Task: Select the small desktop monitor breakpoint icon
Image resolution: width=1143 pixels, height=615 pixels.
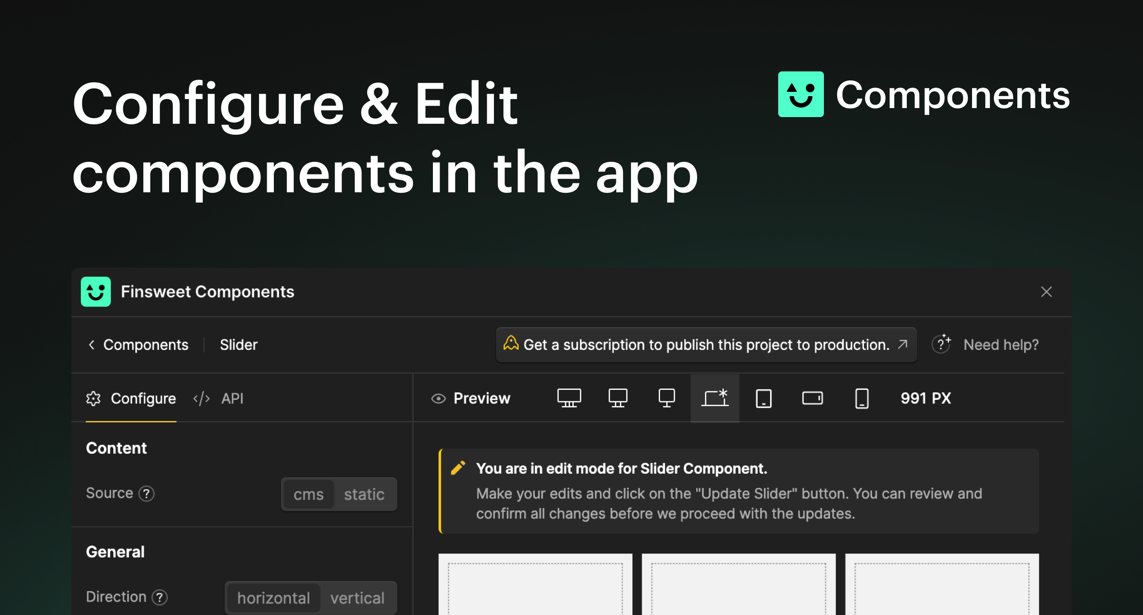Action: coord(666,398)
